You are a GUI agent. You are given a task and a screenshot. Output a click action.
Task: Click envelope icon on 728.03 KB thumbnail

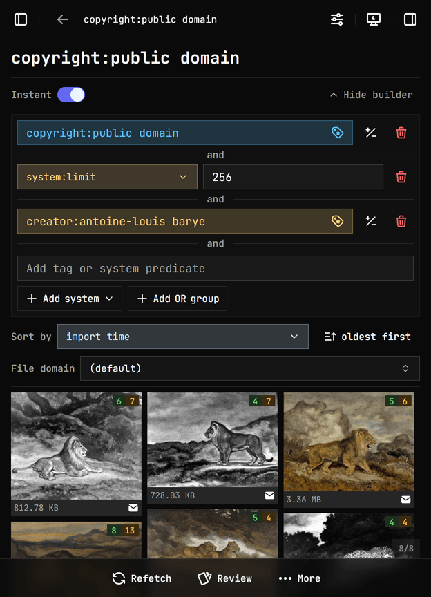[269, 495]
